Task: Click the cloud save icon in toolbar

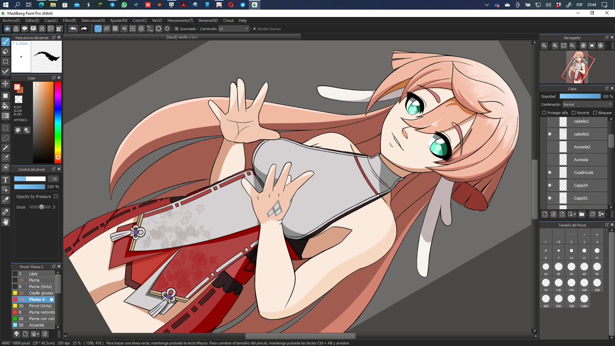Action: [x=7, y=29]
